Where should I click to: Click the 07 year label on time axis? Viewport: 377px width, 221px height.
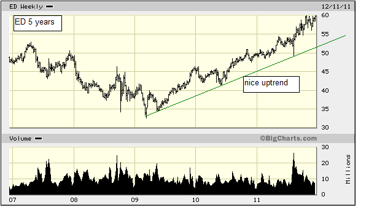click(x=12, y=200)
